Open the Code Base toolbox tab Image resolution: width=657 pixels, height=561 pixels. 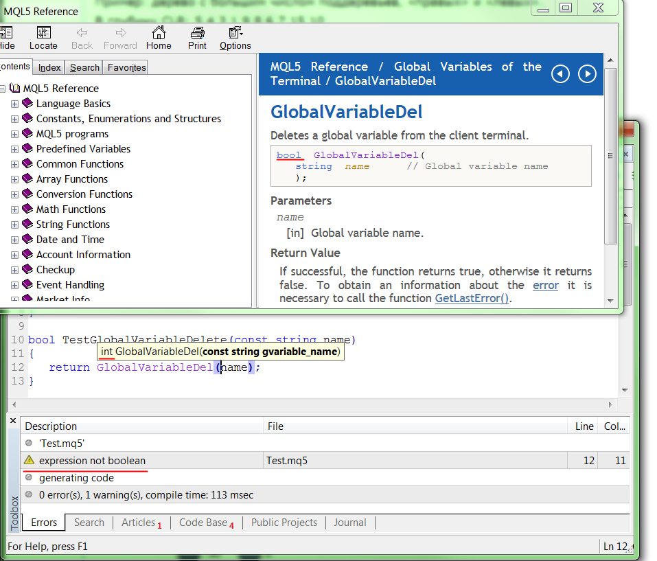(x=203, y=523)
